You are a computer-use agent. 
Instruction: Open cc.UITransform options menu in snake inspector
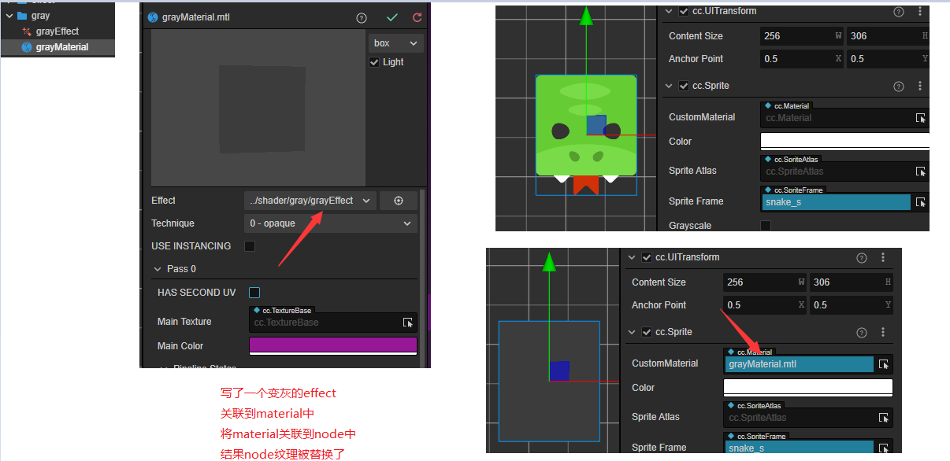[920, 12]
